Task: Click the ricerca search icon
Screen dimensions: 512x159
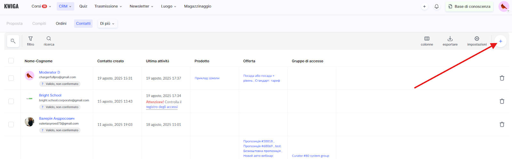Action: coord(49,41)
